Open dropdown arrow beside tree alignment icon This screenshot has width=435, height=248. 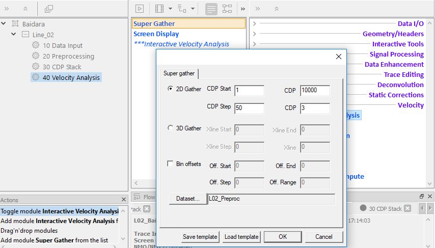(x=193, y=9)
